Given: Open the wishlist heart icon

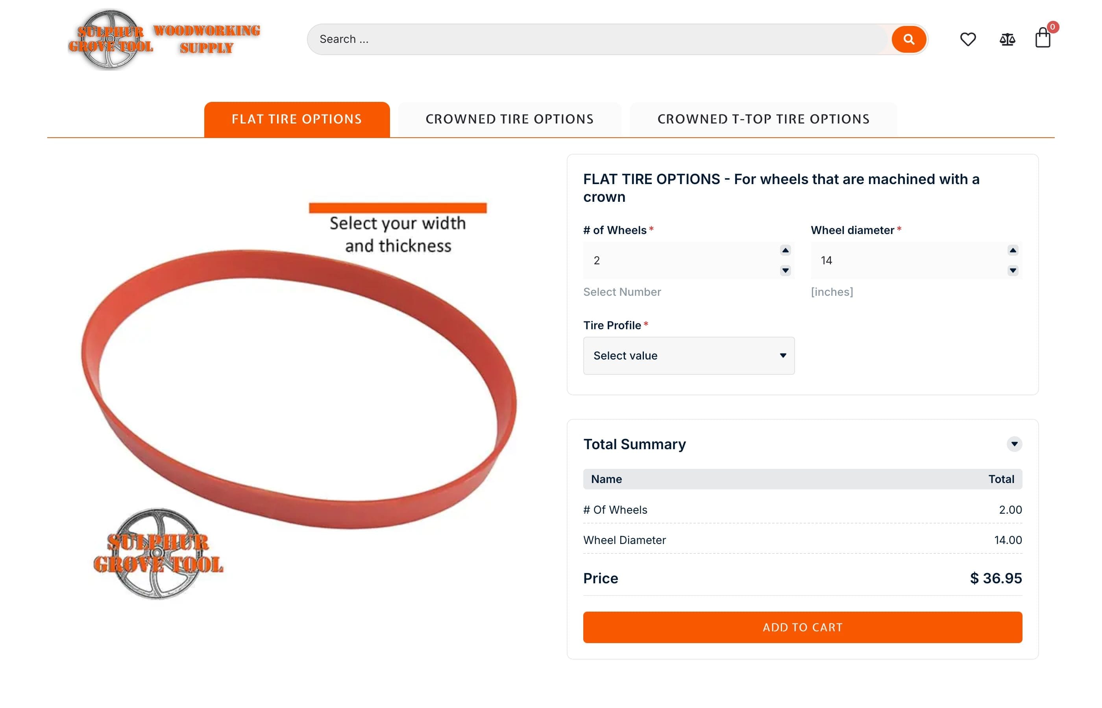Looking at the screenshot, I should pos(968,39).
